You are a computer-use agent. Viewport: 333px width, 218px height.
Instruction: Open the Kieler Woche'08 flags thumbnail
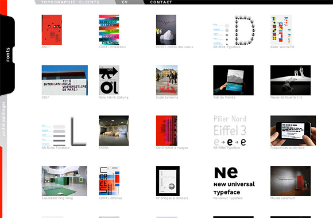click(281, 30)
